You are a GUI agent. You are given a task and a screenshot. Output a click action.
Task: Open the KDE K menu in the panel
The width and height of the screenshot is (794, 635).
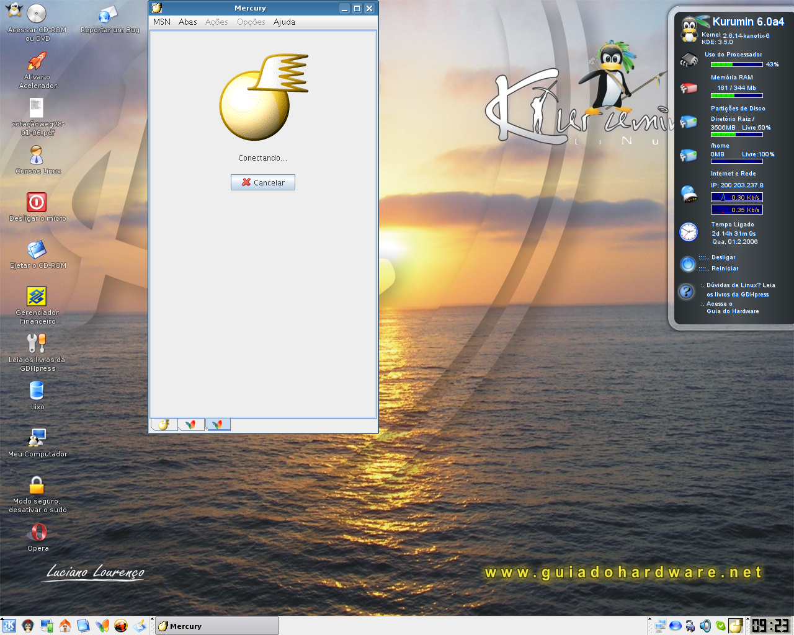click(9, 626)
